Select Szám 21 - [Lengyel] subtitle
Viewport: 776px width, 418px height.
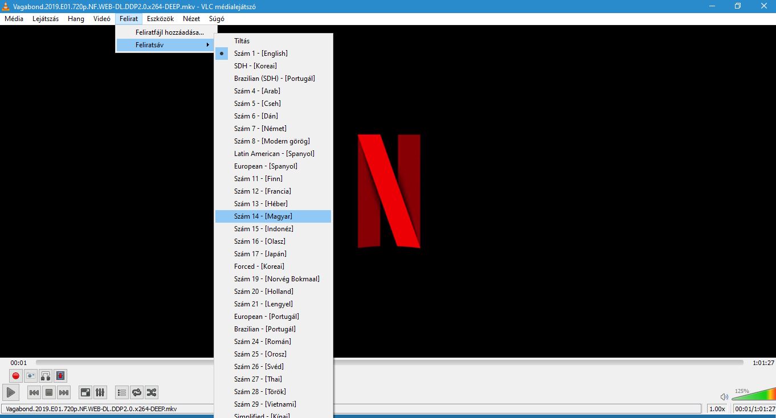coord(273,304)
